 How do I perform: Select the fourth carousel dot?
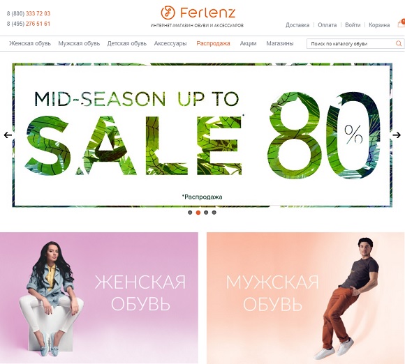click(x=214, y=213)
